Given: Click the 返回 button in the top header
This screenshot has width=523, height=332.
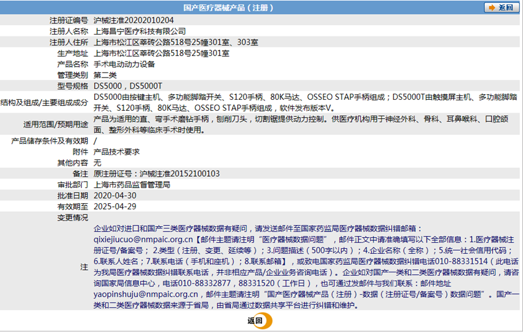Looking at the screenshot, I should click(x=501, y=7).
